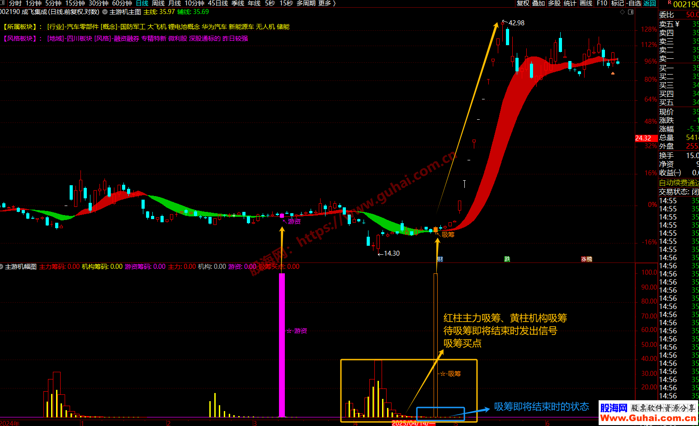This screenshot has height=426, width=699.
Task: Expand the 更多 periods menu
Action: (x=327, y=3)
